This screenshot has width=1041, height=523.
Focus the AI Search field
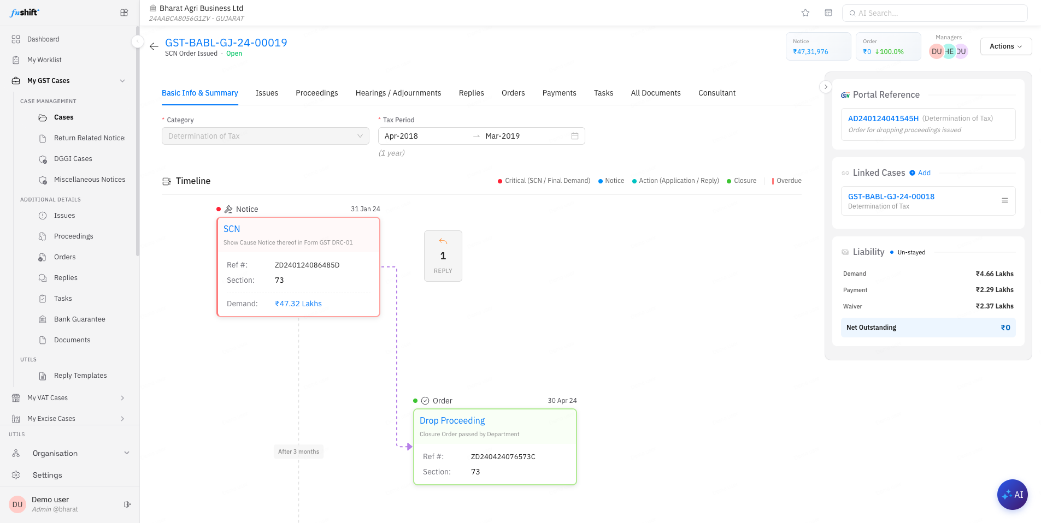[x=935, y=13]
